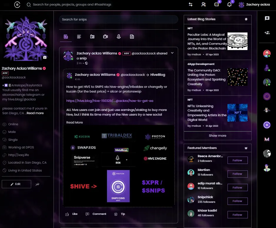Click the hashtag icon in Latest Blog Stories
The image size is (276, 228).
[x=246, y=19]
